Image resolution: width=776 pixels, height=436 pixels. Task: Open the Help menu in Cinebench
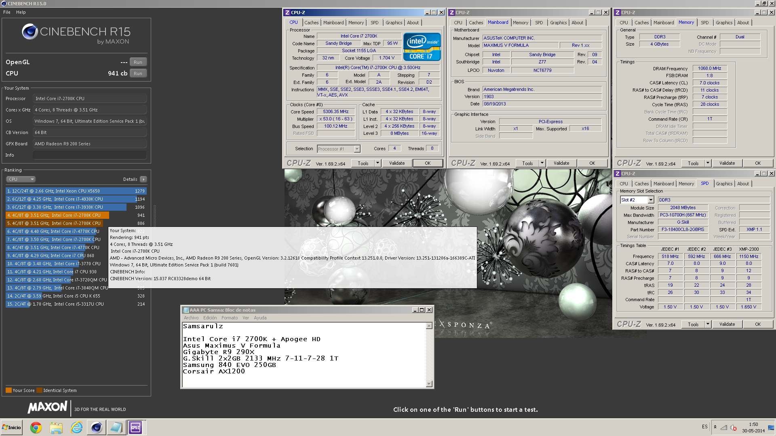[x=21, y=12]
